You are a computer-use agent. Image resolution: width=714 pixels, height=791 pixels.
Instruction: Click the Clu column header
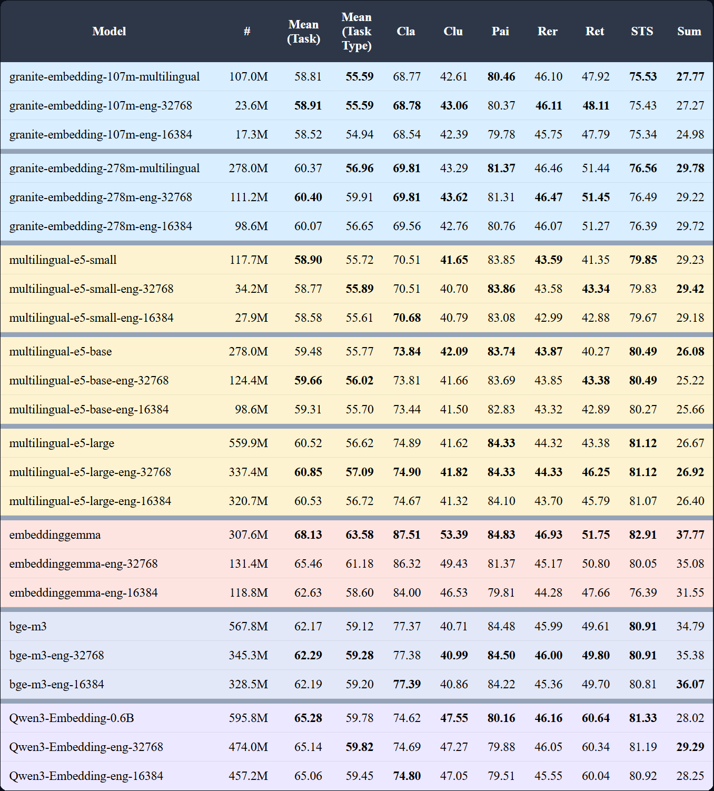(453, 32)
